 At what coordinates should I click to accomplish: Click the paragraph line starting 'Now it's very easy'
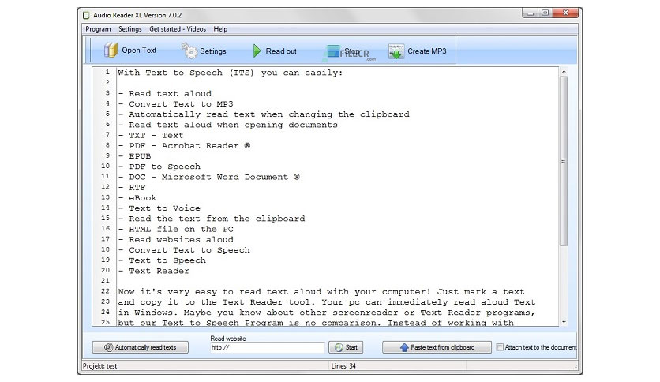point(321,291)
